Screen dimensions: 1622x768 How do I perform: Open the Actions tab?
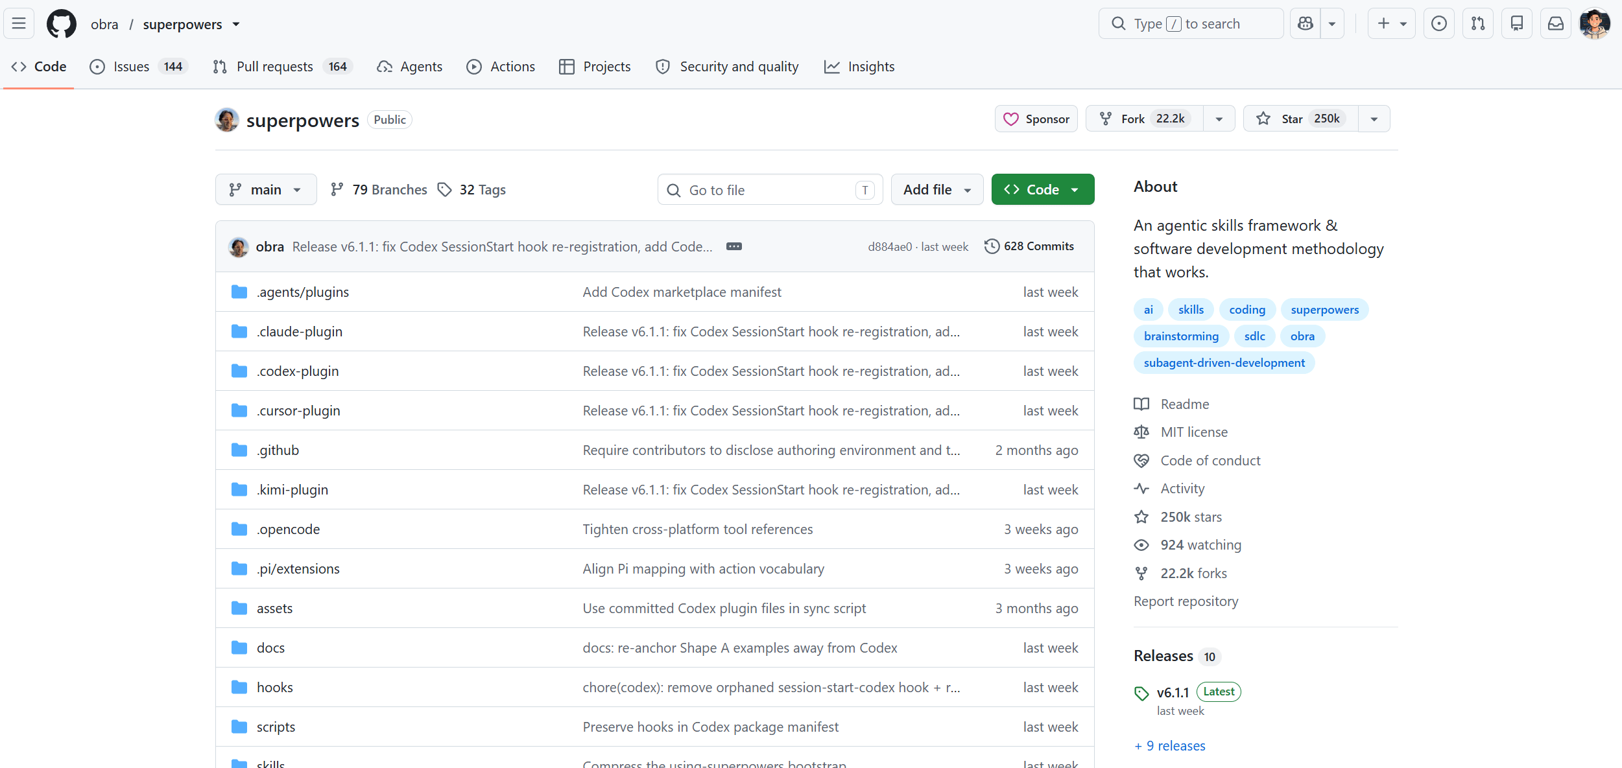[x=501, y=67]
